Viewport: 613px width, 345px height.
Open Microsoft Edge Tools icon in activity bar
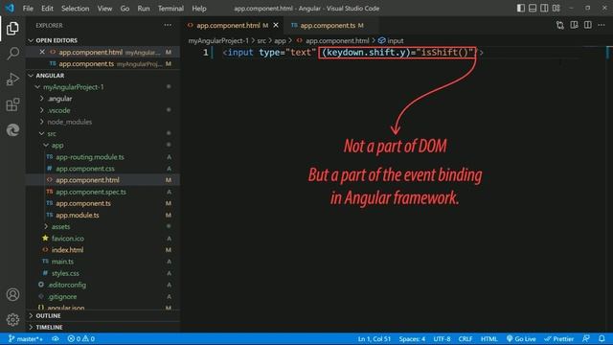pos(12,130)
